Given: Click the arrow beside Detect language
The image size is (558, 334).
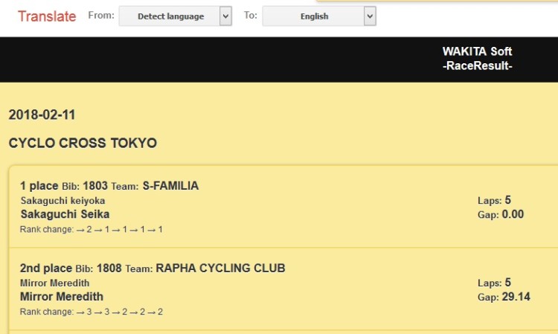Looking at the screenshot, I should 225,16.
